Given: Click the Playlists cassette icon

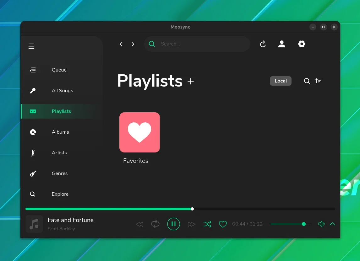Looking at the screenshot, I should pyautogui.click(x=33, y=111).
